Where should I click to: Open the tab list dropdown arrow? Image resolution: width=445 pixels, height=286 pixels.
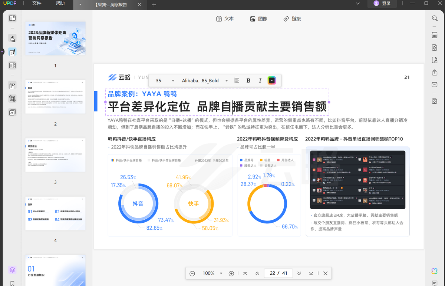[x=80, y=4]
